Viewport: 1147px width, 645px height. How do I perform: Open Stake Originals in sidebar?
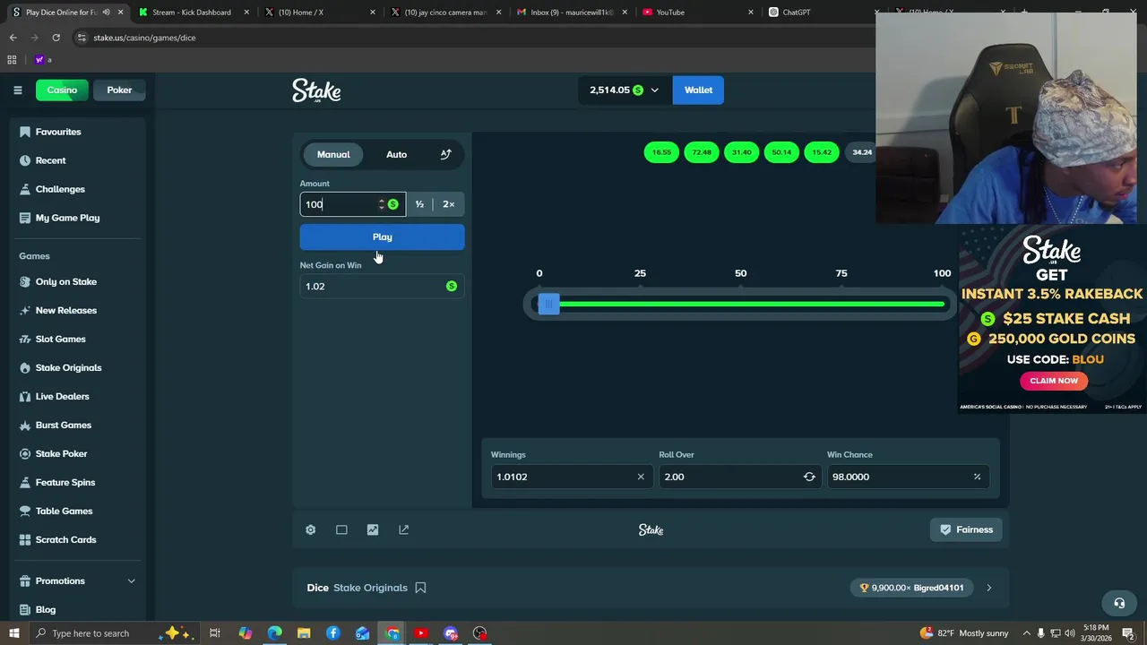(77, 367)
